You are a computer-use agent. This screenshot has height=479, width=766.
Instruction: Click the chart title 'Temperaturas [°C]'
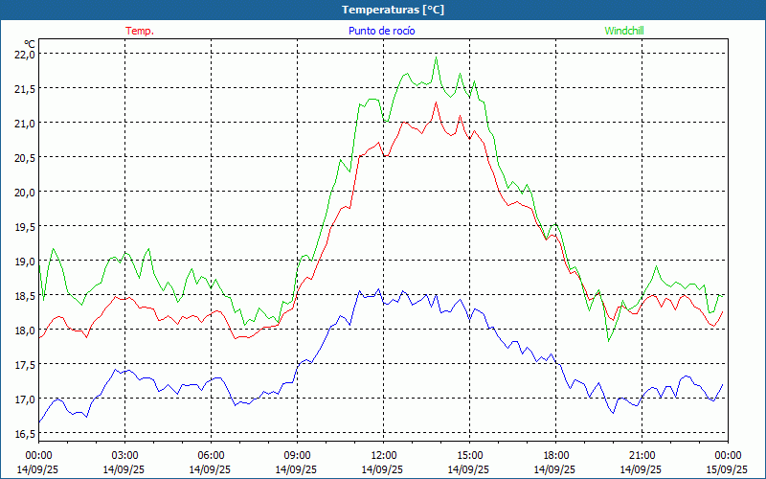(x=393, y=10)
